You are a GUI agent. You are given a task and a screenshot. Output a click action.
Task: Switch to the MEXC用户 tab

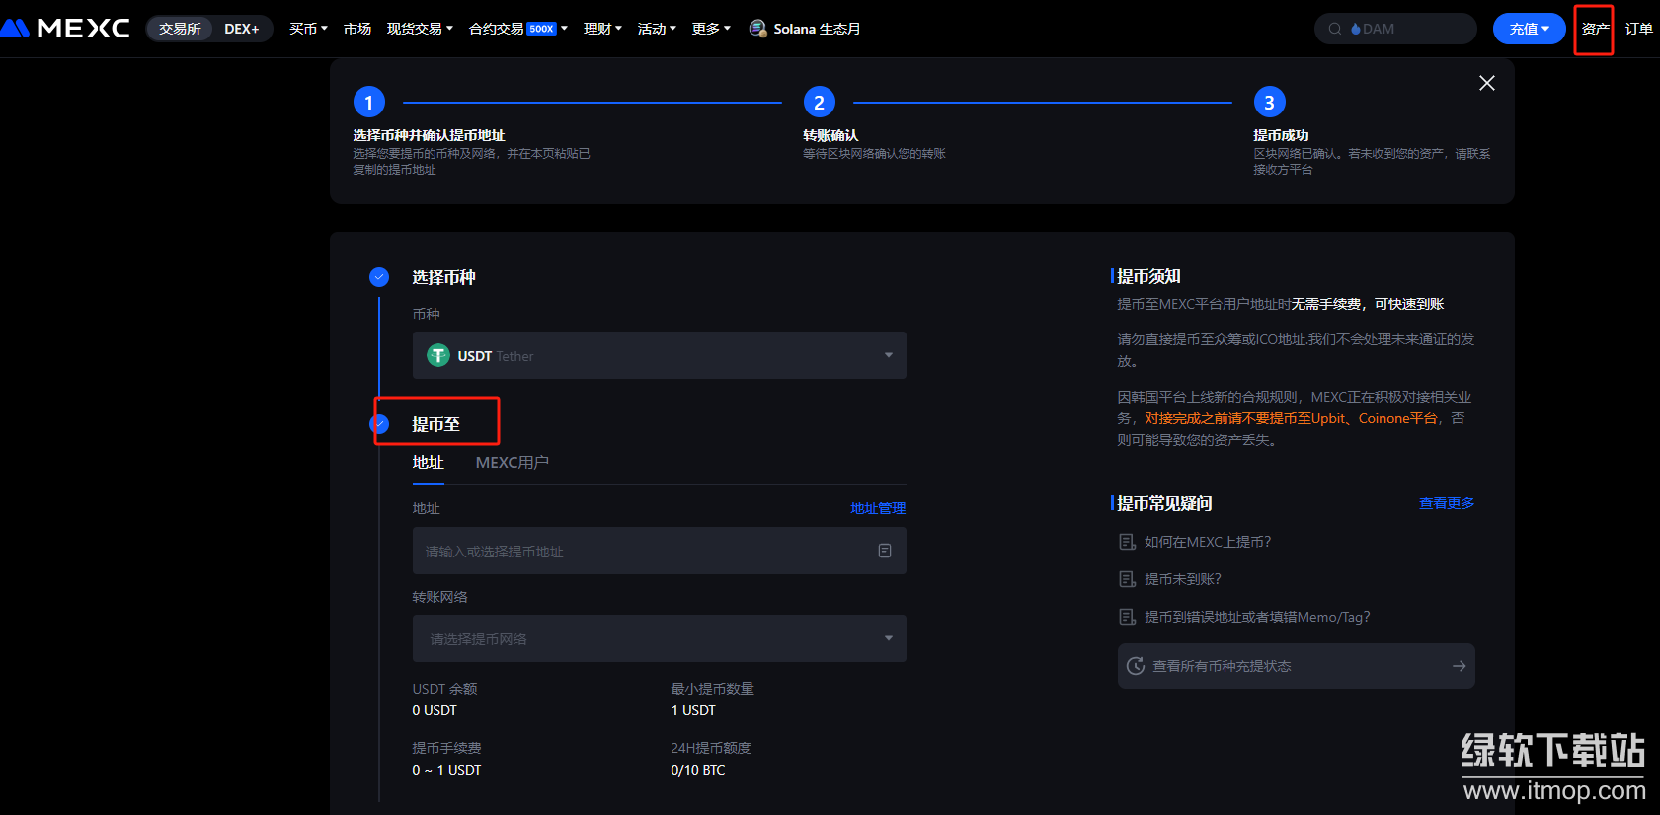pyautogui.click(x=512, y=462)
